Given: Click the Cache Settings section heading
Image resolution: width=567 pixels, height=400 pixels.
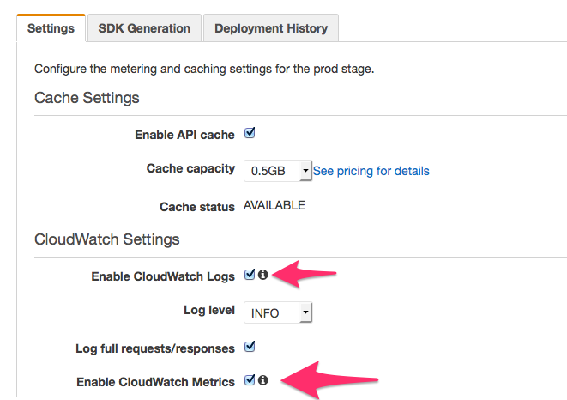Looking at the screenshot, I should point(87,98).
